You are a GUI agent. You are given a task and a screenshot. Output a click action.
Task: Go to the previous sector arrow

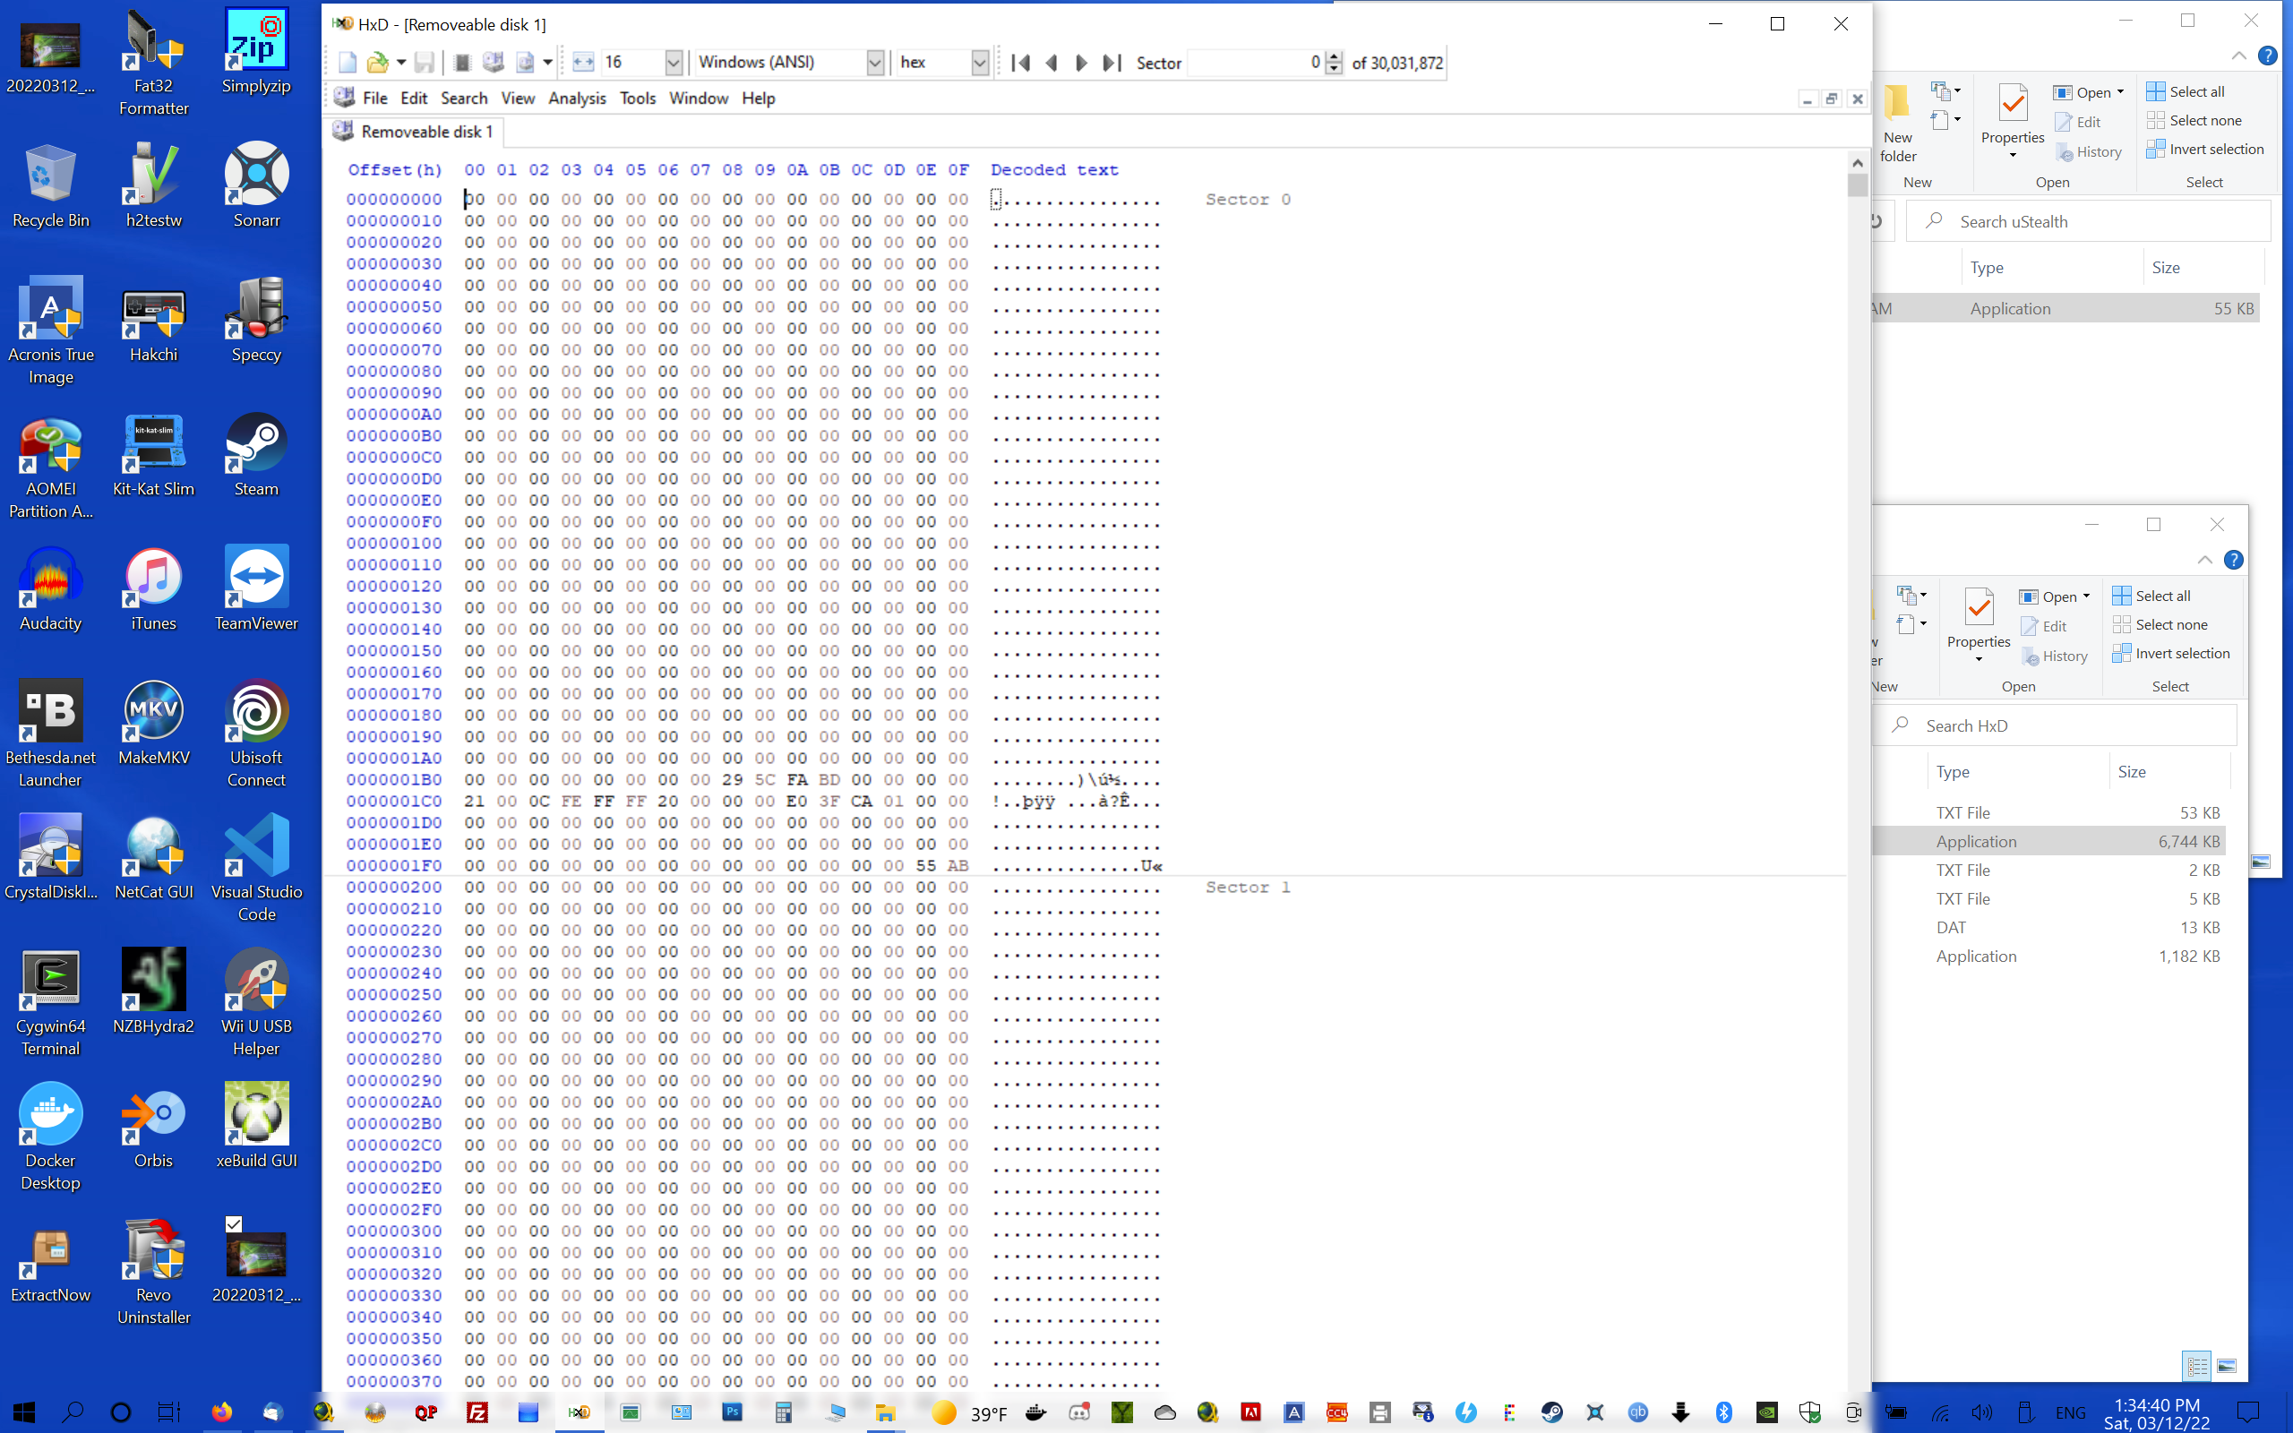coord(1051,63)
